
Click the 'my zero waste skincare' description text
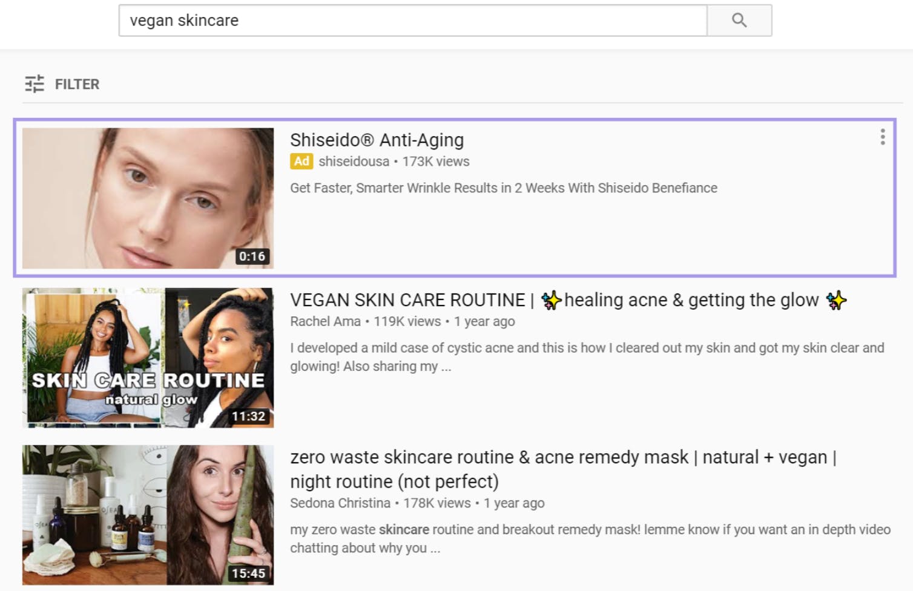coord(590,538)
